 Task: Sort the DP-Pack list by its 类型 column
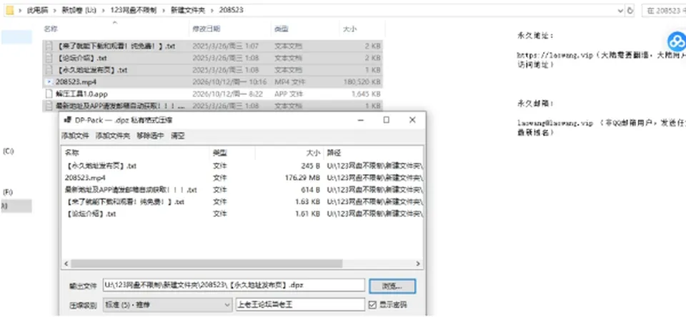pos(219,153)
